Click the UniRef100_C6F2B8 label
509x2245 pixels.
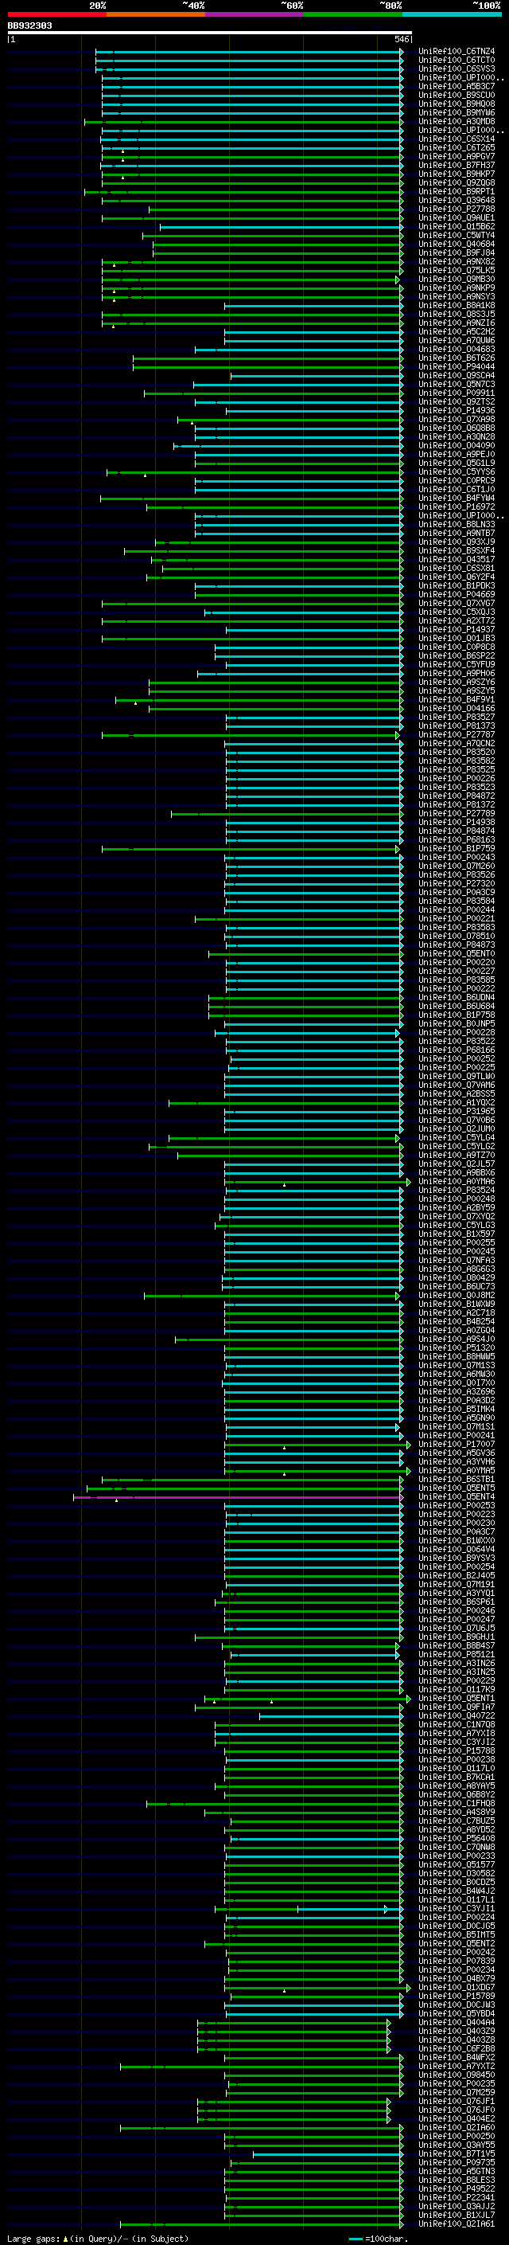point(457,2049)
